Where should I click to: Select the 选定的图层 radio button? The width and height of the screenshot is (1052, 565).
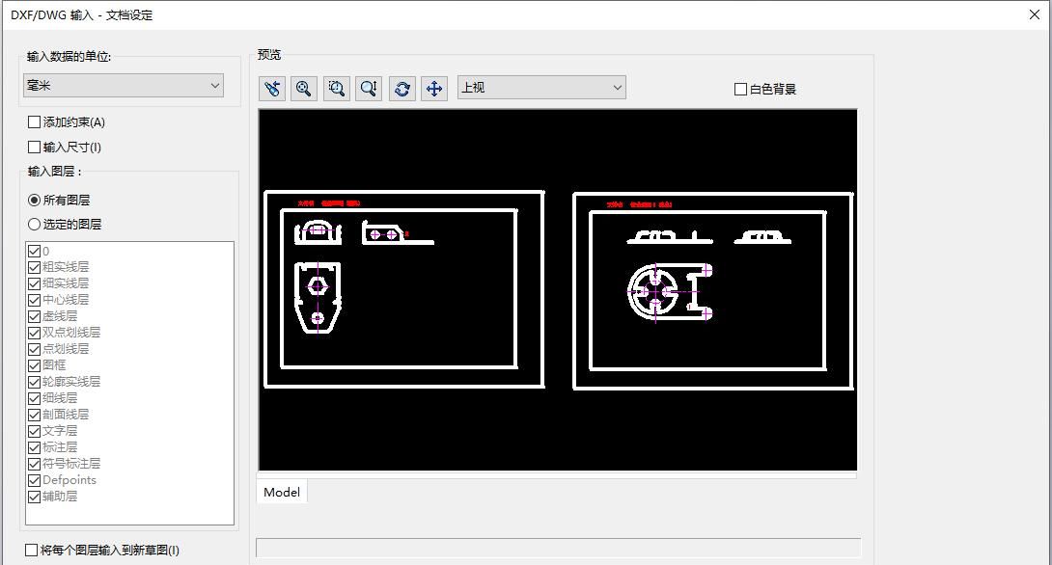coord(34,225)
